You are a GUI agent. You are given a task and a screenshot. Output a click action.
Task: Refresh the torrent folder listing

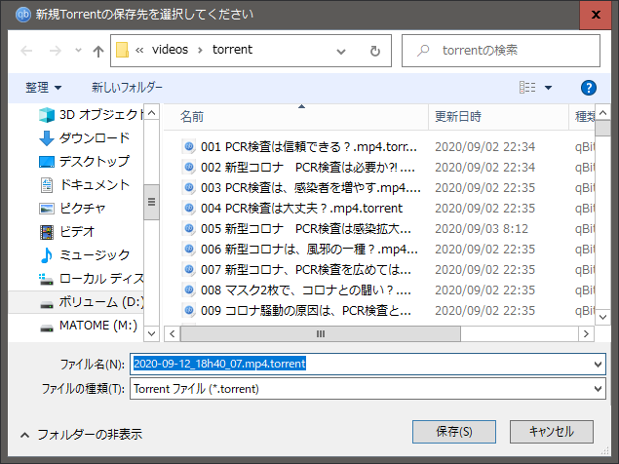click(x=375, y=51)
